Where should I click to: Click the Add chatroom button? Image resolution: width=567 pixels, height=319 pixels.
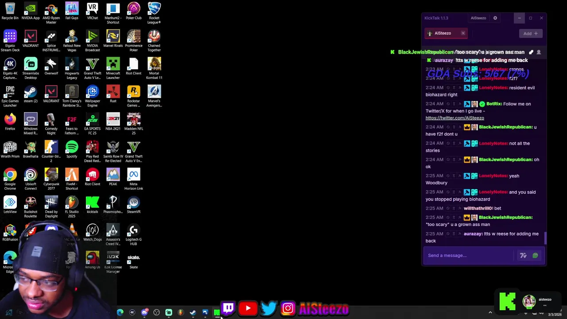(530, 34)
